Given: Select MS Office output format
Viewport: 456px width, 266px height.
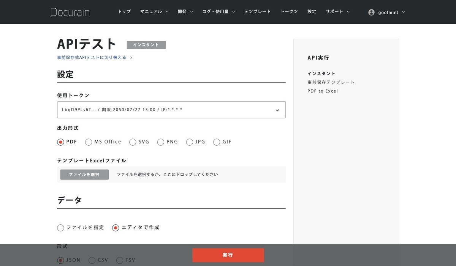Looking at the screenshot, I should click(x=103, y=142).
